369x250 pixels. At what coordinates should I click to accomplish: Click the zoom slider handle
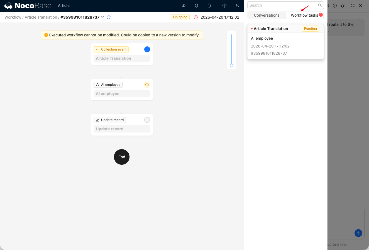[231, 66]
